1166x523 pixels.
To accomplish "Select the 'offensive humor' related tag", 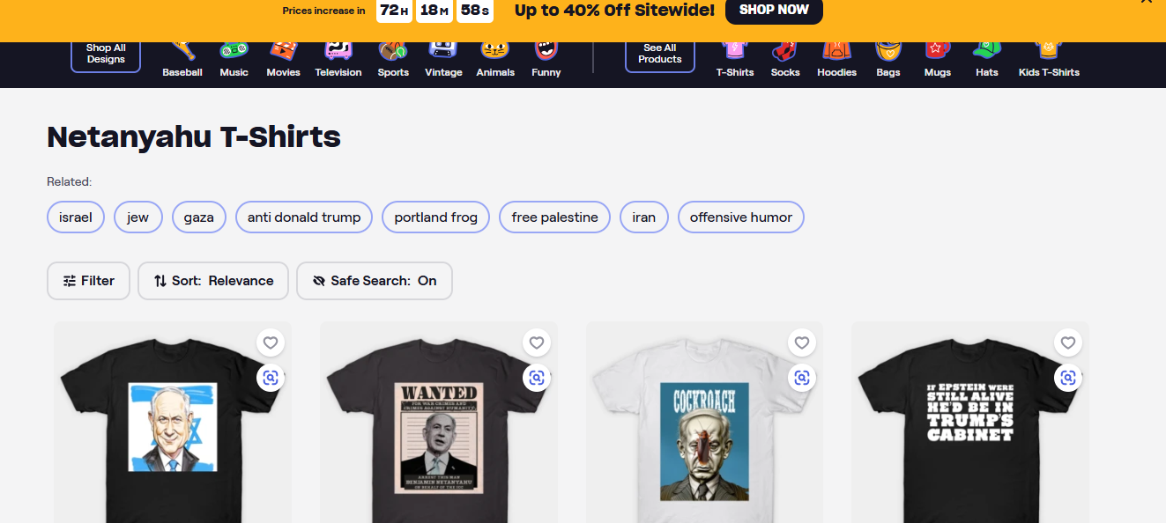I will [740, 217].
